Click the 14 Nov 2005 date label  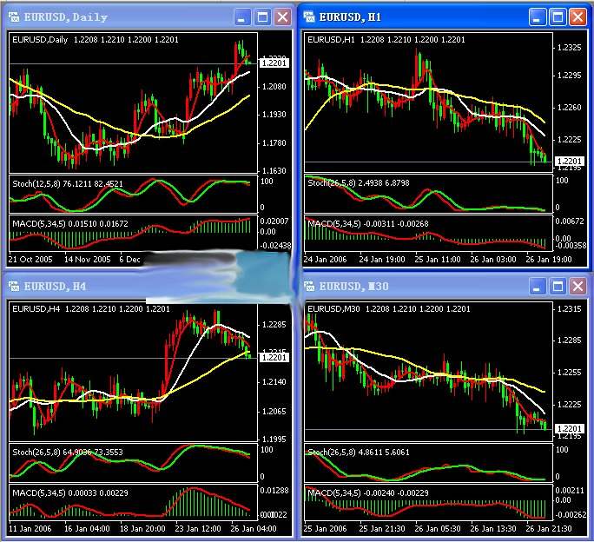point(87,259)
